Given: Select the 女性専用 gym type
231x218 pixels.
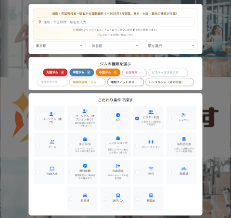Looking at the screenshot, I should 134,73.
